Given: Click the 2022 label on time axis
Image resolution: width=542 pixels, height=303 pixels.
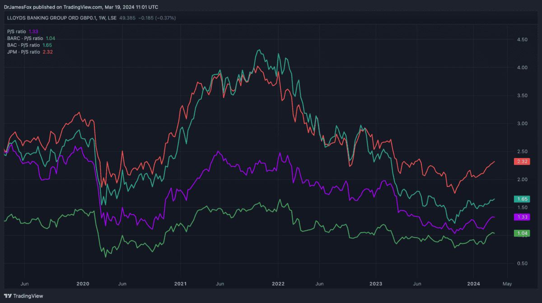Looking at the screenshot, I should [278, 284].
